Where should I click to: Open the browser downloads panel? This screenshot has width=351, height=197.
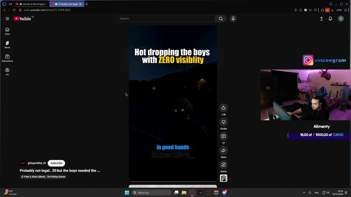(332, 10)
